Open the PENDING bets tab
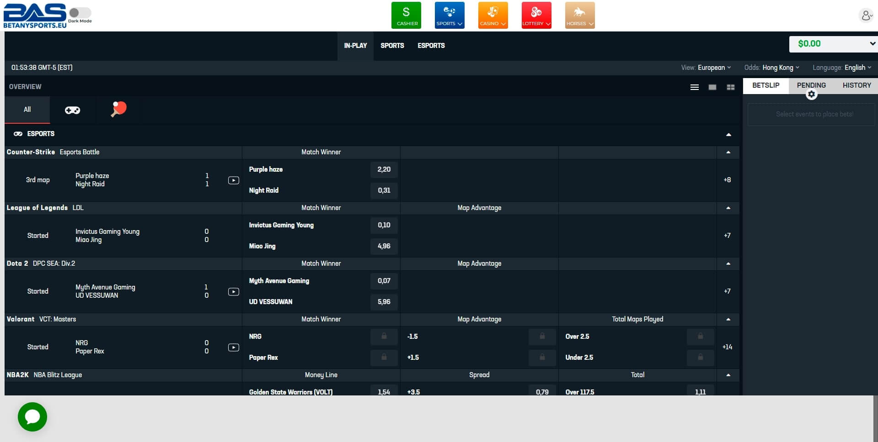This screenshot has height=442, width=878. coord(811,85)
